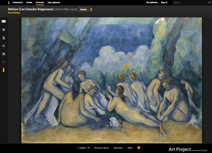Image resolution: width=212 pixels, height=153 pixels.
Task: Expand the English language selector
Action: coord(83,148)
